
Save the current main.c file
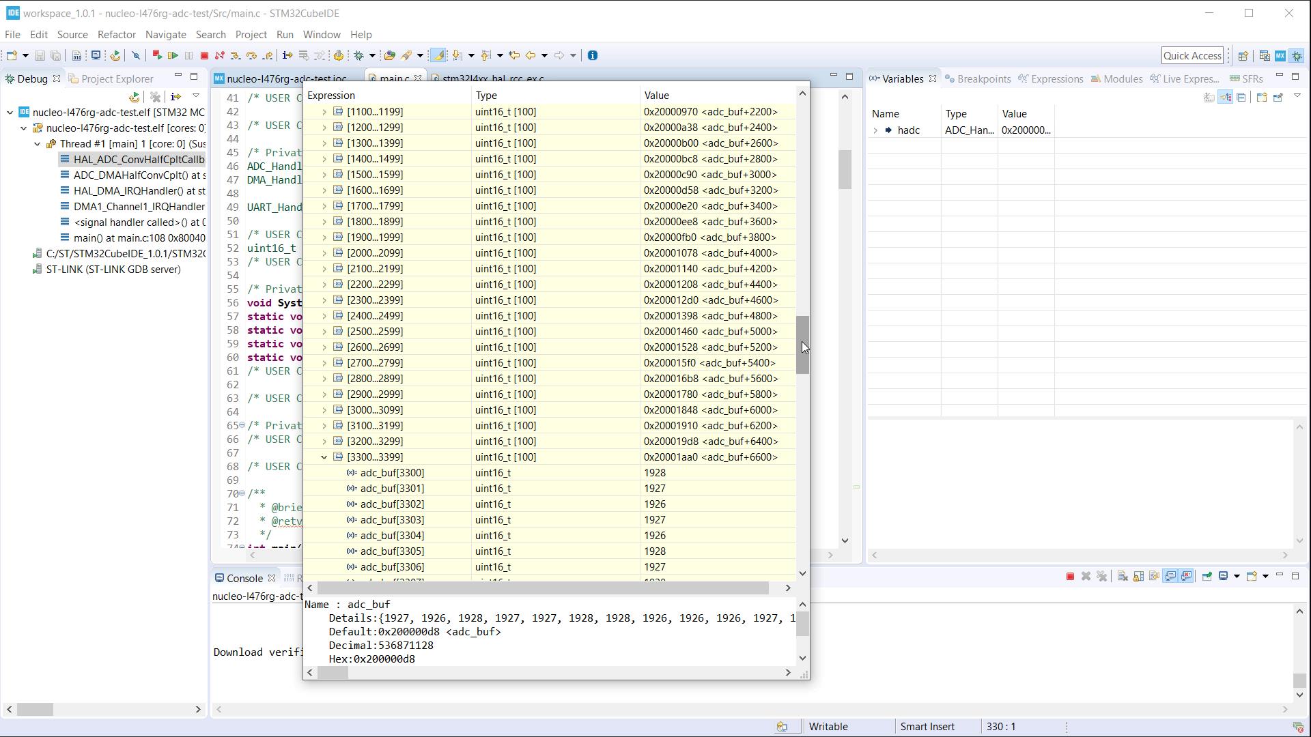(x=40, y=55)
